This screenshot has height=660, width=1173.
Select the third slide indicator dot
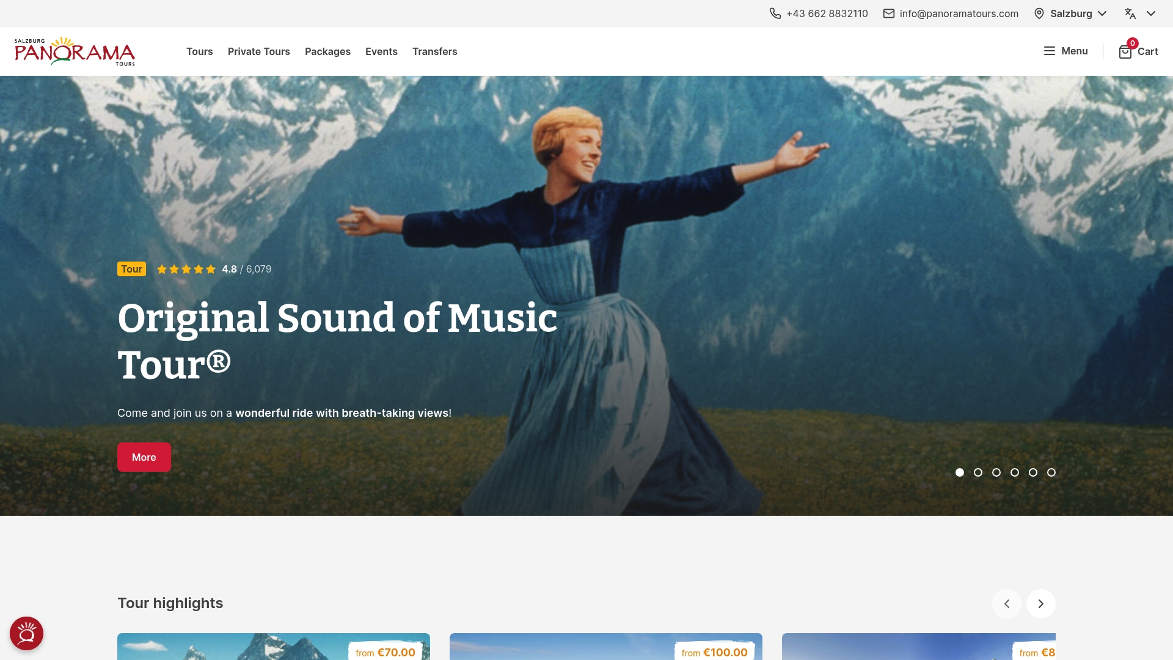(x=996, y=472)
